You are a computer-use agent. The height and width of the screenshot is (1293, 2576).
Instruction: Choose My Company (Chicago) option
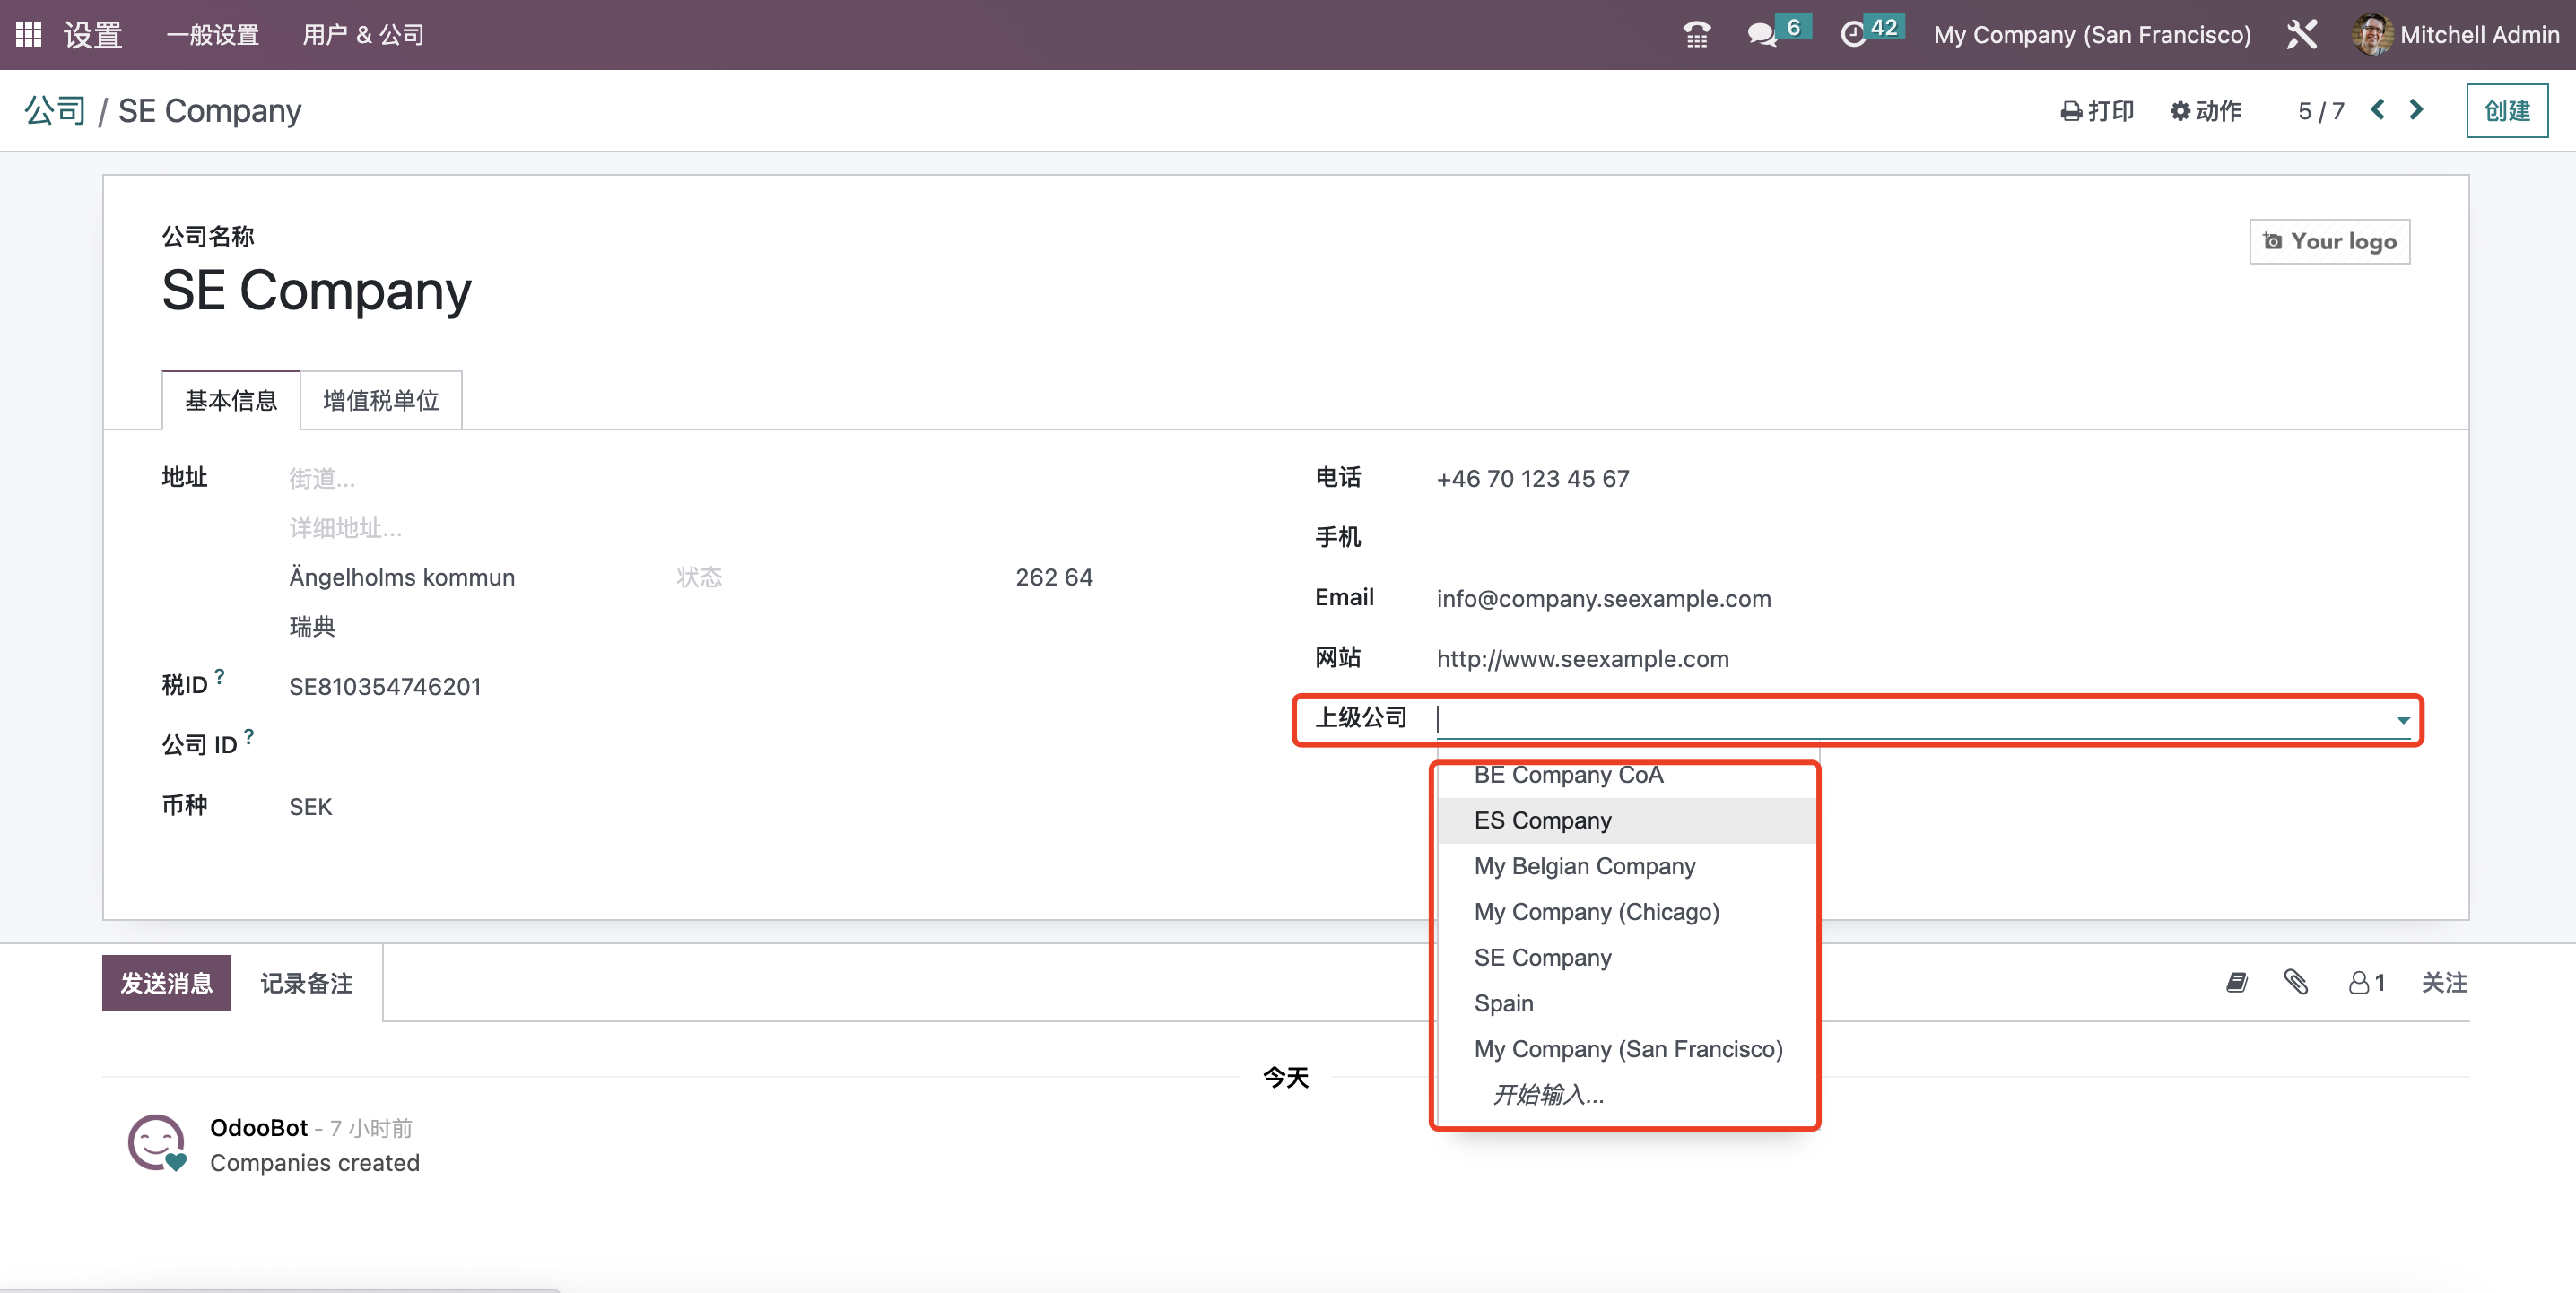(1626, 912)
